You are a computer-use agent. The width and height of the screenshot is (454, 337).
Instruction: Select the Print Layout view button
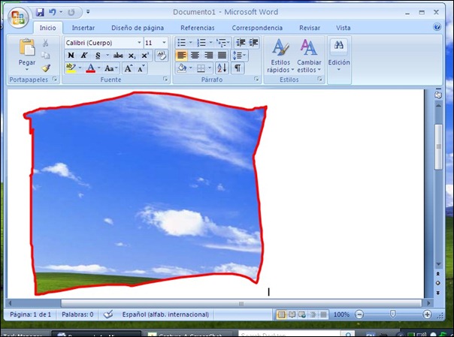click(281, 314)
